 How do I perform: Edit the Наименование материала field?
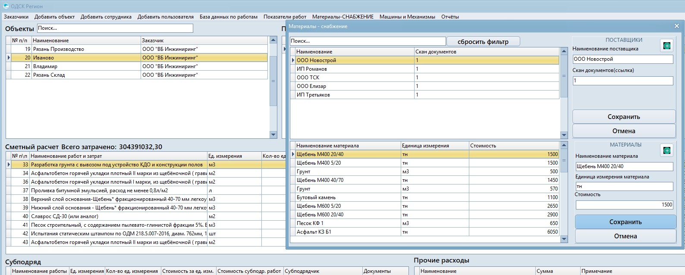click(624, 166)
